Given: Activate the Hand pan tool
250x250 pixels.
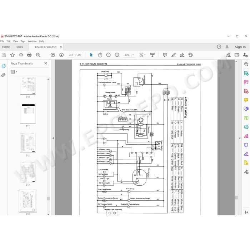Looking at the screenshot, I should pyautogui.click(x=100, y=55).
